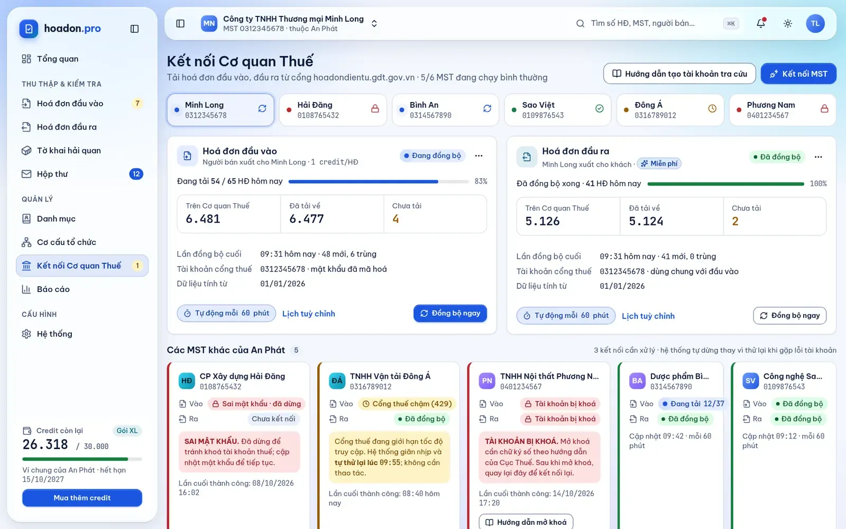Open Lịch tuỳ chỉnh for đầu ra
Viewport: 846px width, 529px height.
click(648, 316)
